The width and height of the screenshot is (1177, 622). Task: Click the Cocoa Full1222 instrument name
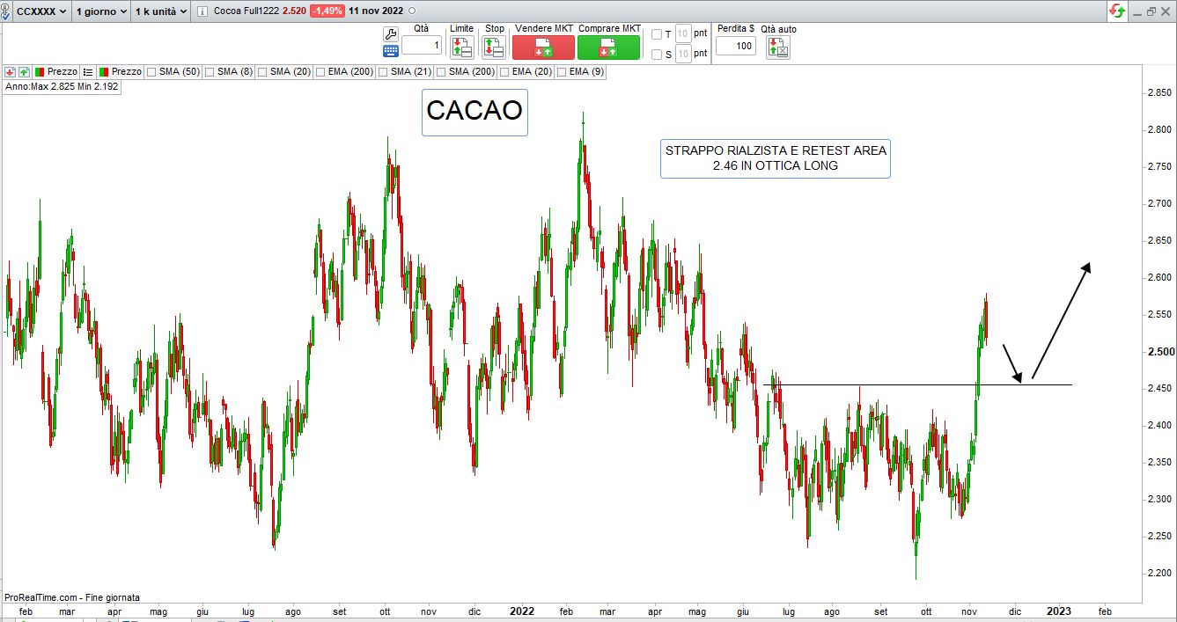(x=246, y=11)
